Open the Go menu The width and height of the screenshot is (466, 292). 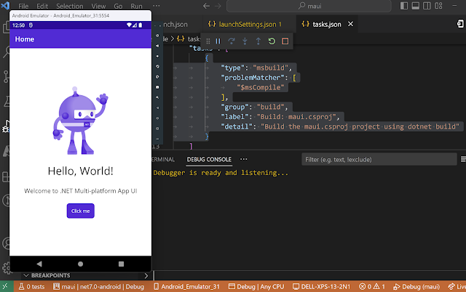tap(118, 6)
